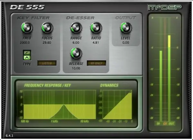Click the Level value 0.00 field
Screen dimensions: 193x140
pyautogui.click(x=126, y=42)
